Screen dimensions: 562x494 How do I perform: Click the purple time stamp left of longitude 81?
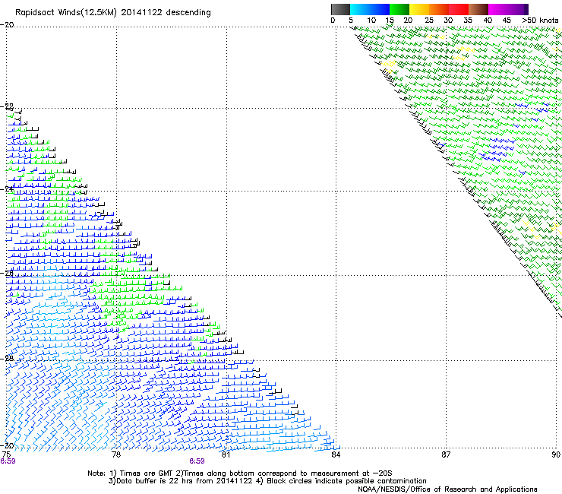[197, 461]
